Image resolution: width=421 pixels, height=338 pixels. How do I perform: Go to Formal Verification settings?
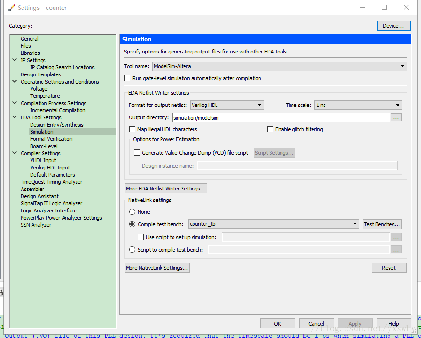51,139
